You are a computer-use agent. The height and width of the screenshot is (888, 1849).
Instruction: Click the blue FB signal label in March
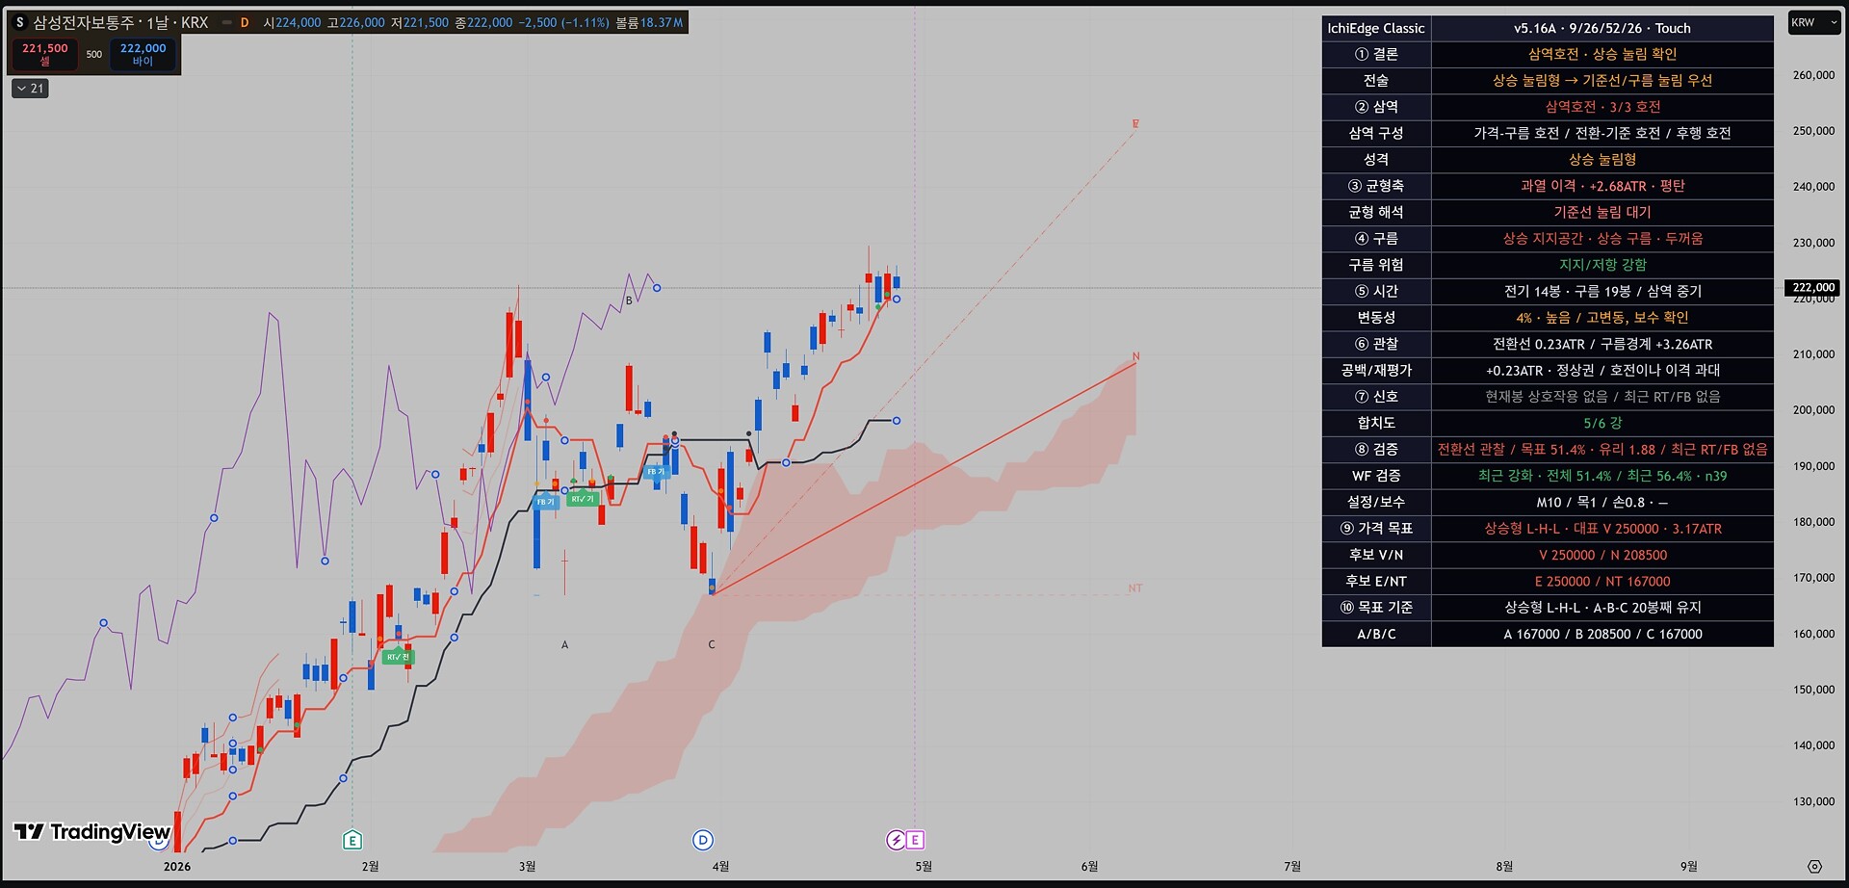tap(546, 502)
